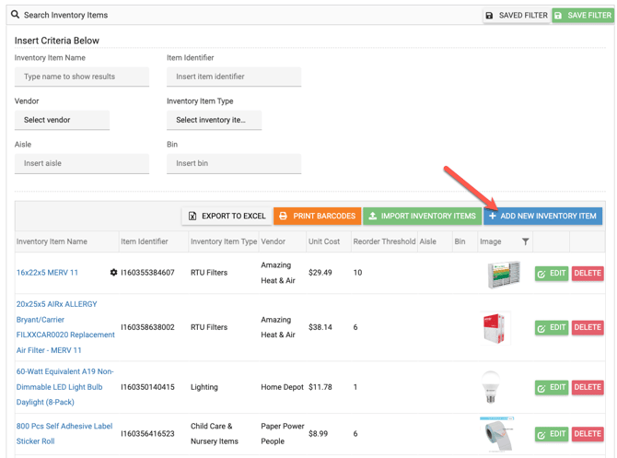Click the filter funnel icon in table header
The height and width of the screenshot is (458, 617).
tap(525, 242)
